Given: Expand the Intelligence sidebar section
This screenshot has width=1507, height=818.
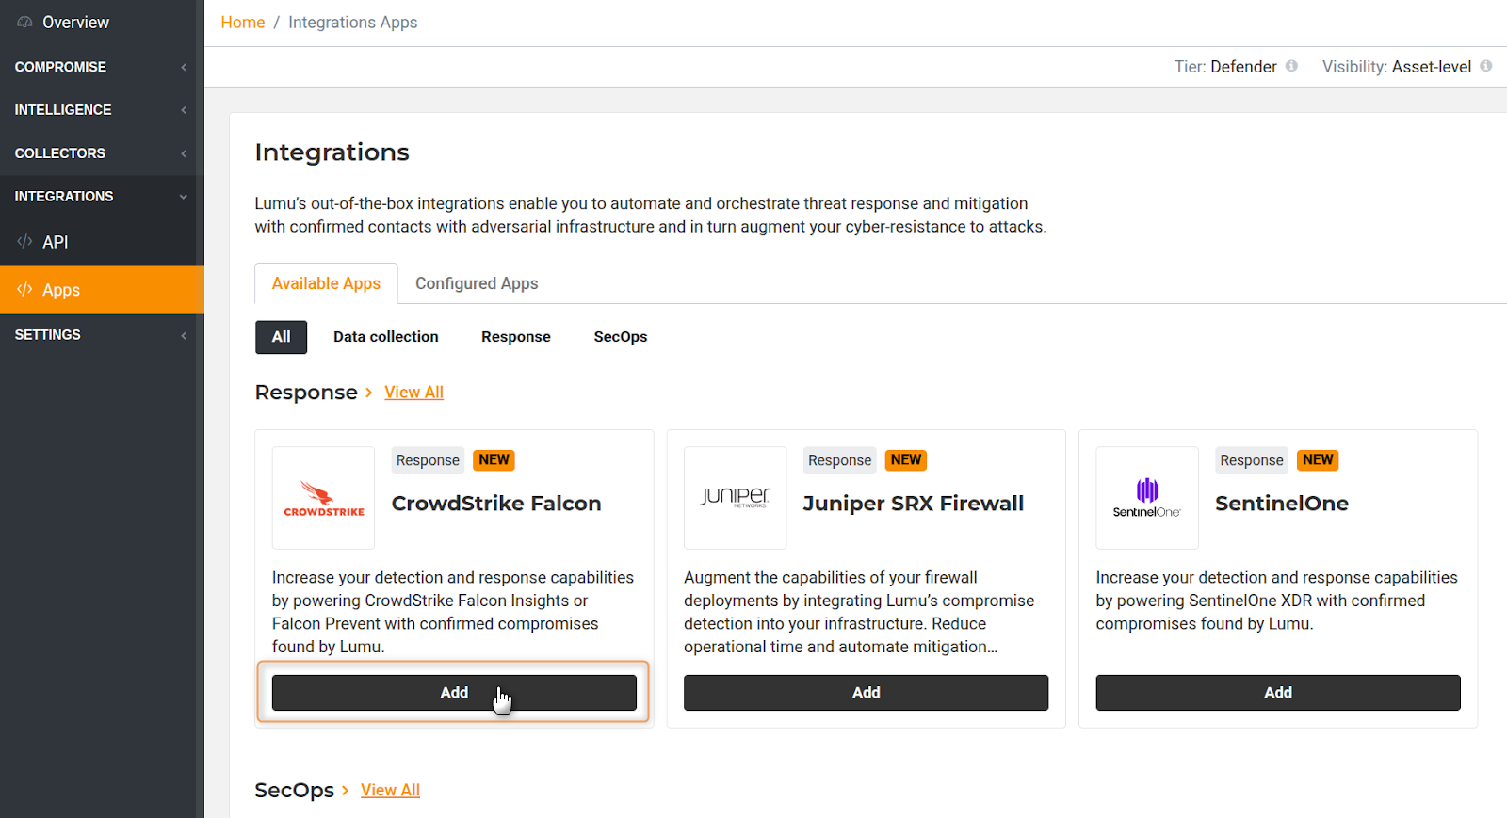Looking at the screenshot, I should click(x=101, y=110).
